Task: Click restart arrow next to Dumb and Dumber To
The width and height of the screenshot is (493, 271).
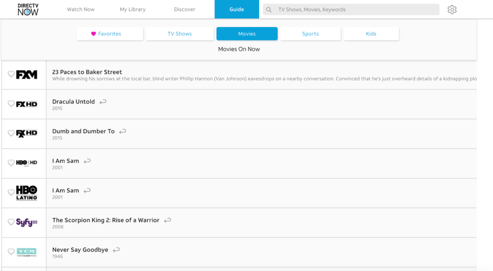Action: coord(123,131)
